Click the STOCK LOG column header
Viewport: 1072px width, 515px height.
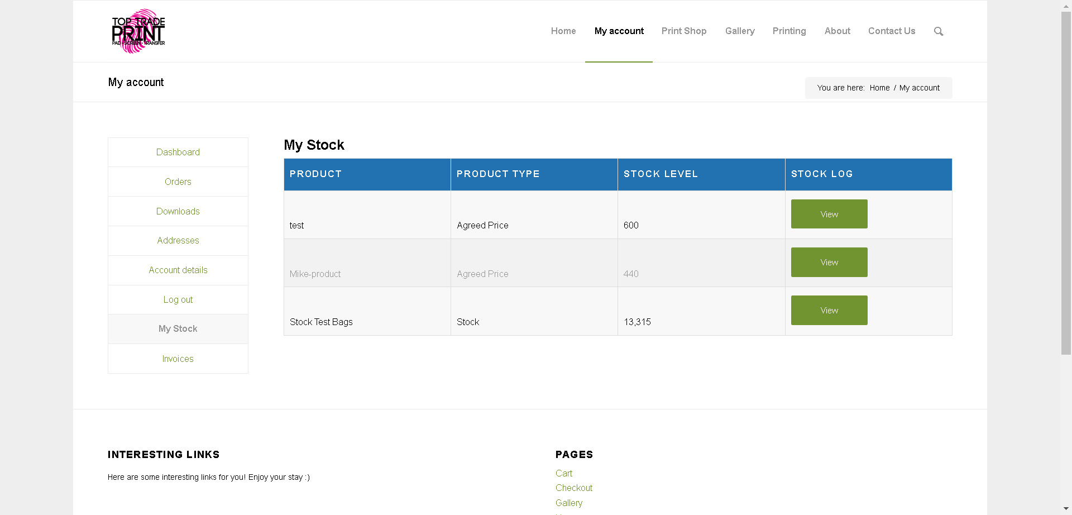click(x=868, y=174)
